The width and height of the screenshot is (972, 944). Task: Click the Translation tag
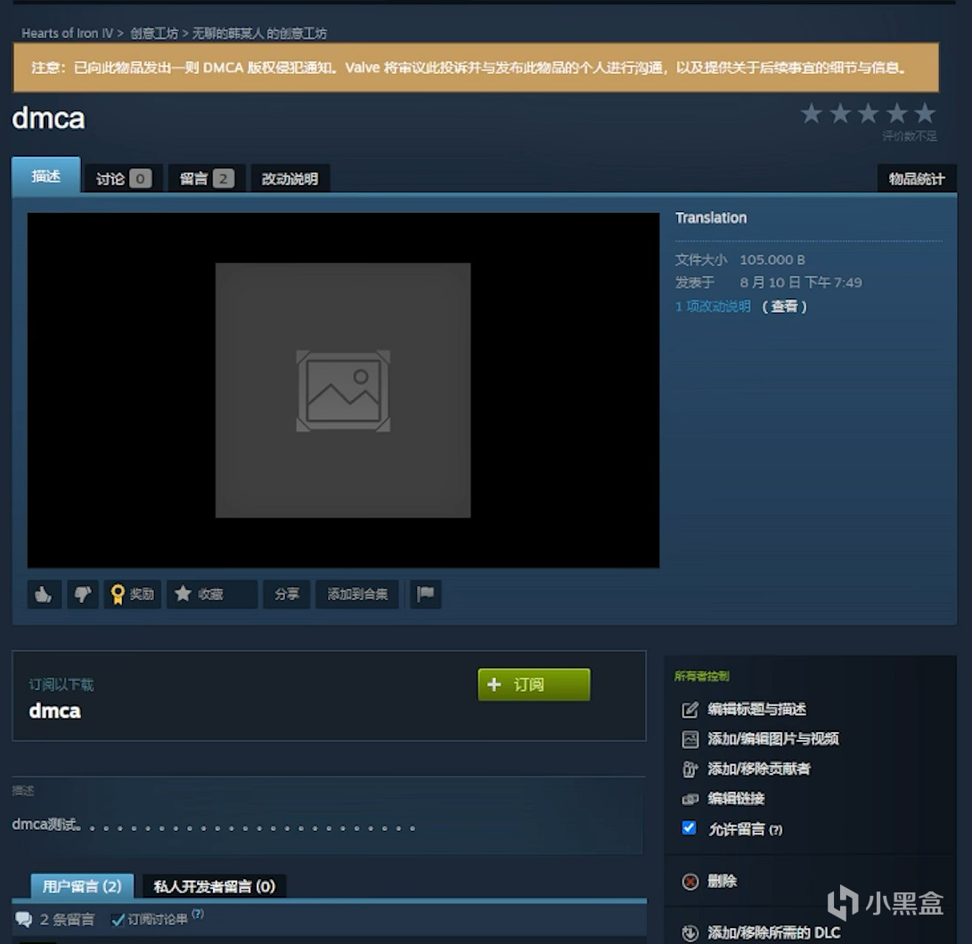711,218
